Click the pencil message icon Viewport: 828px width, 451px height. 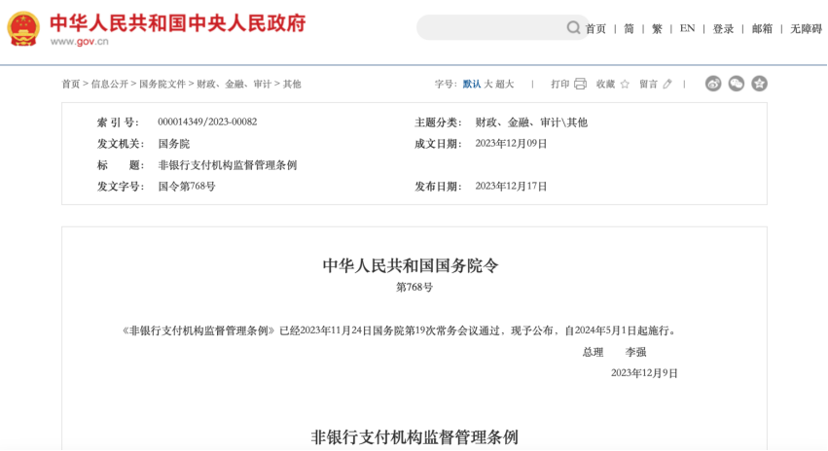click(667, 84)
